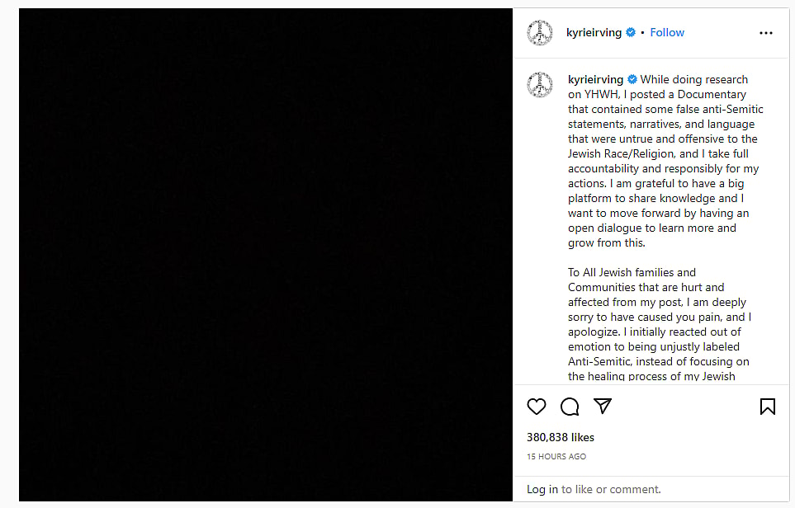795x508 pixels.
Task: Click the caption paragraph starting "While doing research"
Action: (x=663, y=161)
